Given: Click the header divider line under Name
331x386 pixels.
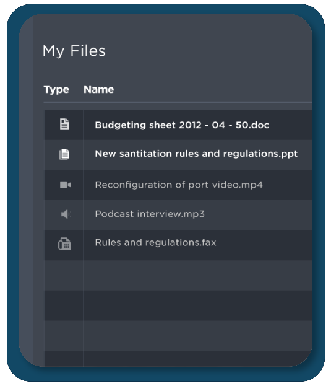Looking at the screenshot, I should coord(178,102).
